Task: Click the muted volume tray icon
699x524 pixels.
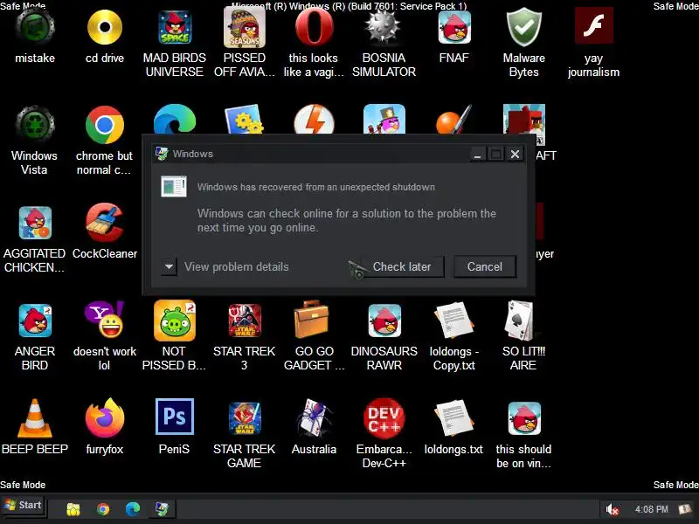Action: (612, 509)
